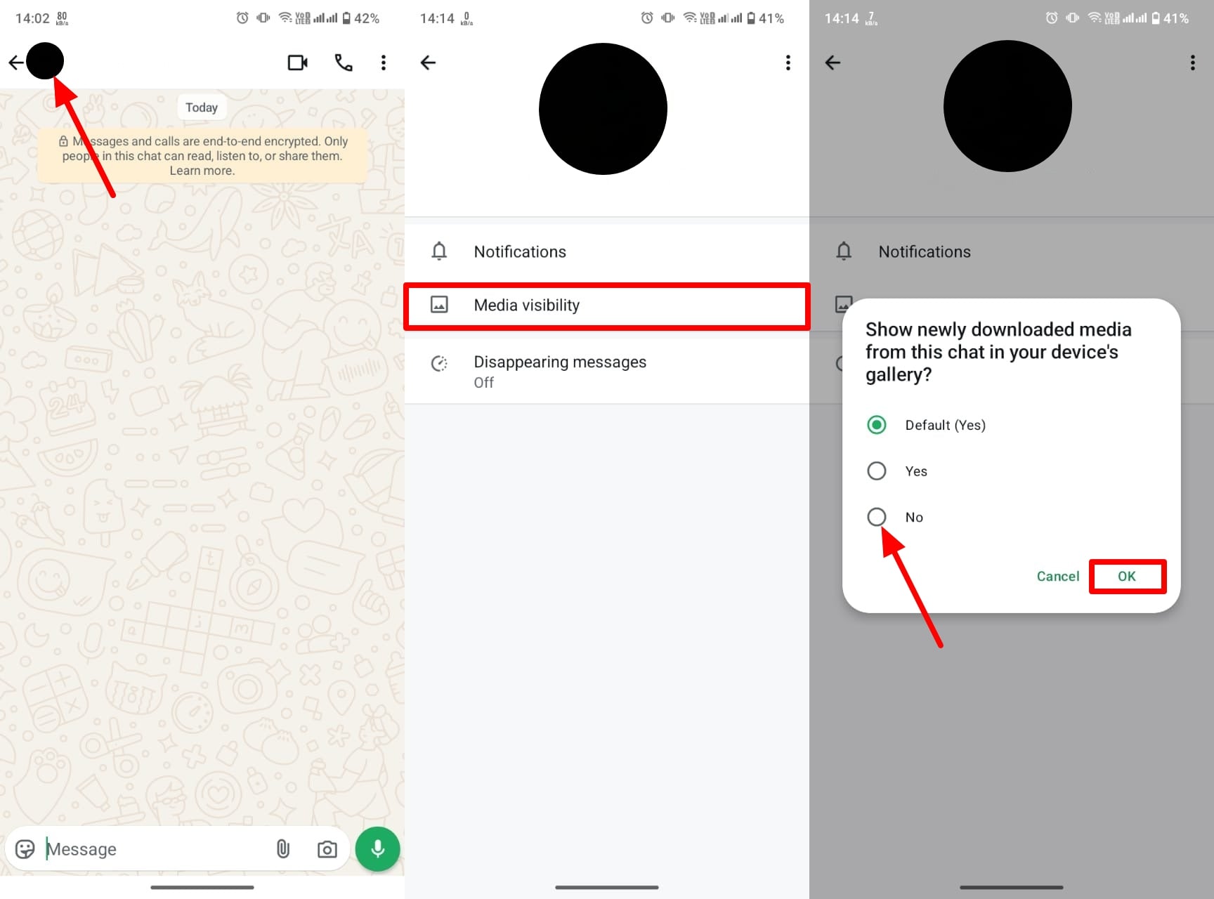Open the camera from the message bar
The image size is (1214, 899).
pyautogui.click(x=327, y=849)
